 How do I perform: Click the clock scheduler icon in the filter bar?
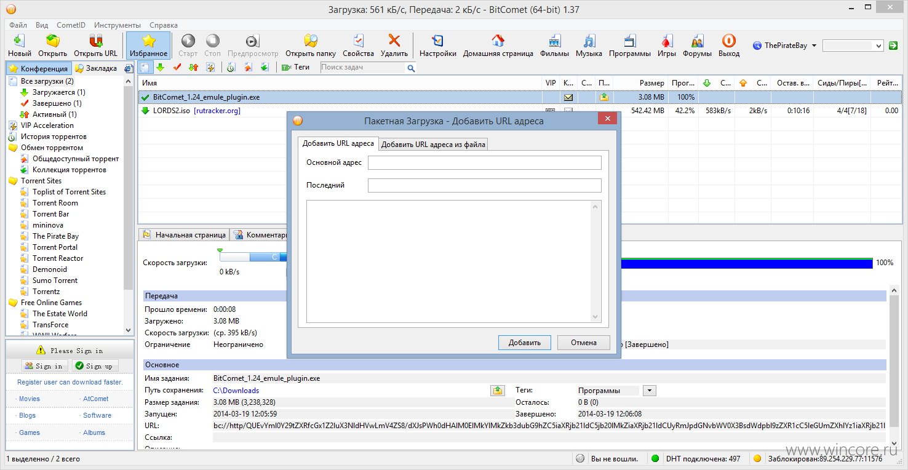(x=231, y=67)
